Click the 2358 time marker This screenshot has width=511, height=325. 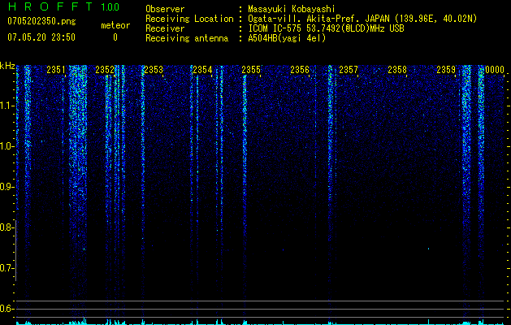tap(397, 70)
